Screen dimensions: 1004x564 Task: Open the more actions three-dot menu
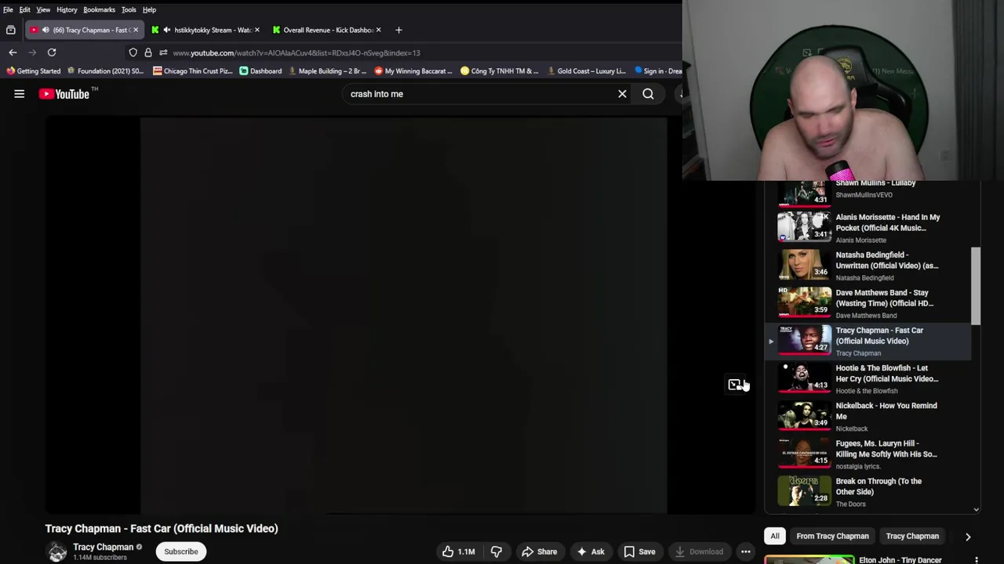coord(746,551)
